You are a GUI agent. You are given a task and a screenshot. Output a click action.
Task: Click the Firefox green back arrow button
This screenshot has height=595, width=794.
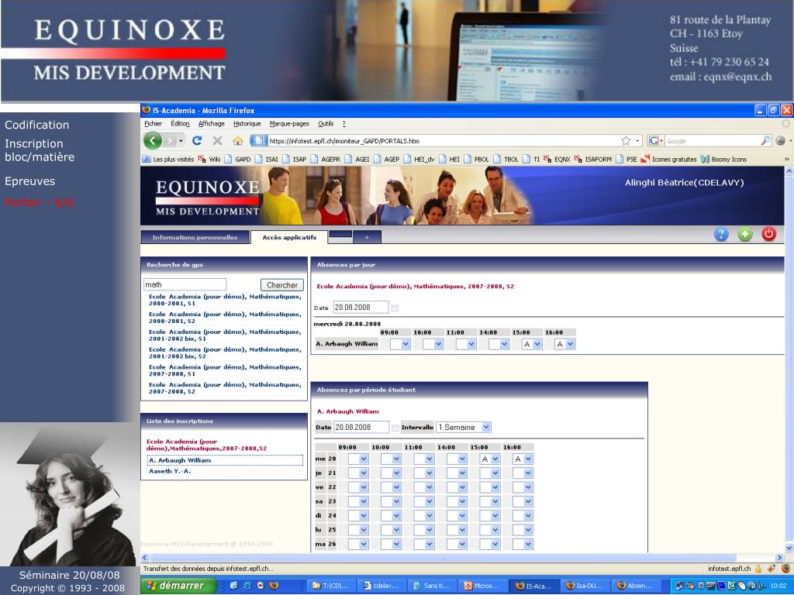coord(153,141)
